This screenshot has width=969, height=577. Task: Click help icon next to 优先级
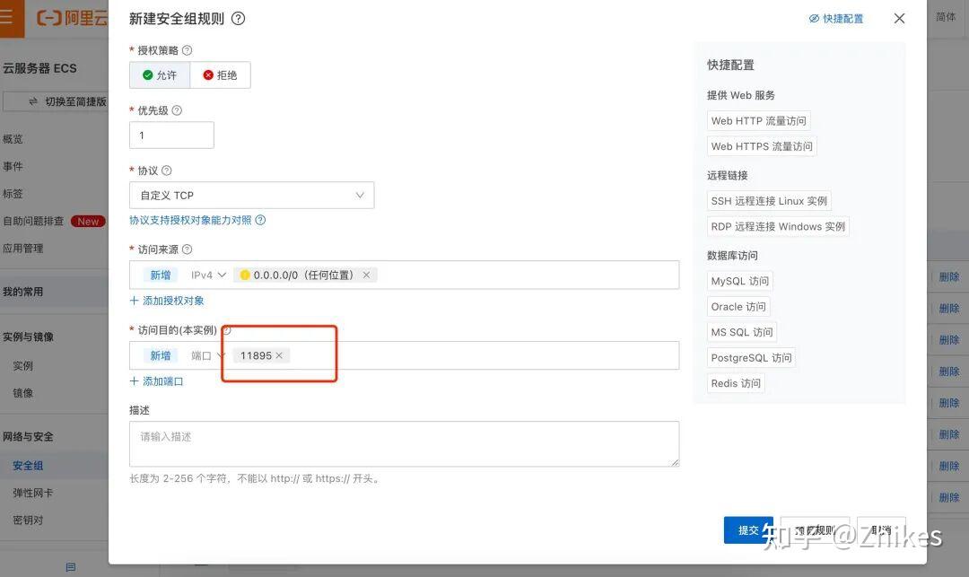click(x=177, y=110)
